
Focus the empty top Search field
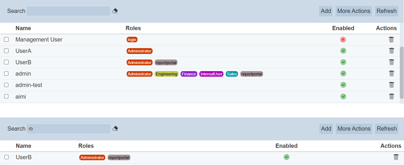pyautogui.click(x=68, y=11)
